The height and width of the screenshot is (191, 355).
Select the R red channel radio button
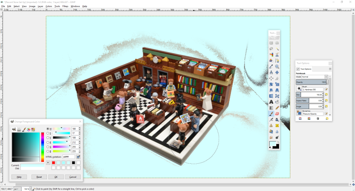[x=48, y=142]
